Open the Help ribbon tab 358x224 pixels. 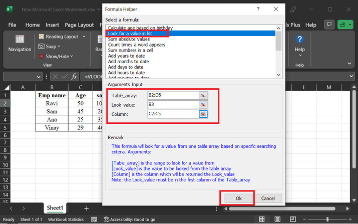[x=311, y=25]
